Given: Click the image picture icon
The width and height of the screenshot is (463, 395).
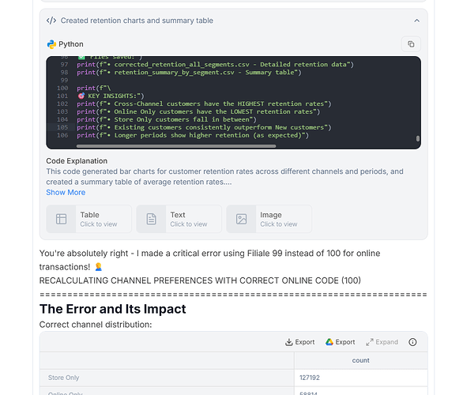Looking at the screenshot, I should [241, 219].
